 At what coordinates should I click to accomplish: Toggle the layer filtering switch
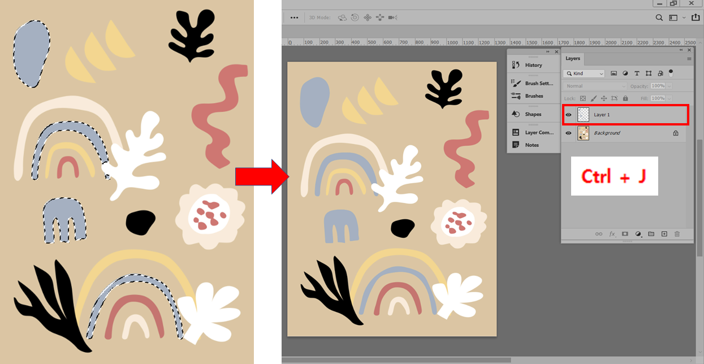point(671,72)
